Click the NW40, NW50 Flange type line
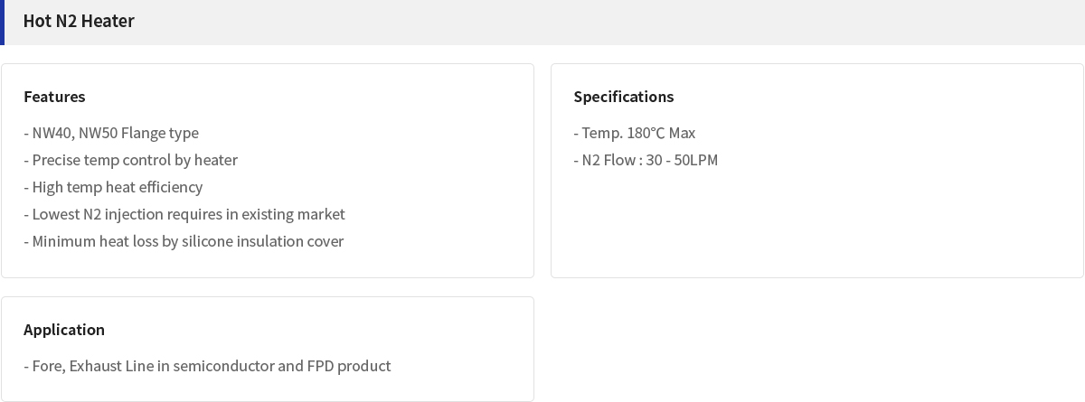 pyautogui.click(x=111, y=133)
